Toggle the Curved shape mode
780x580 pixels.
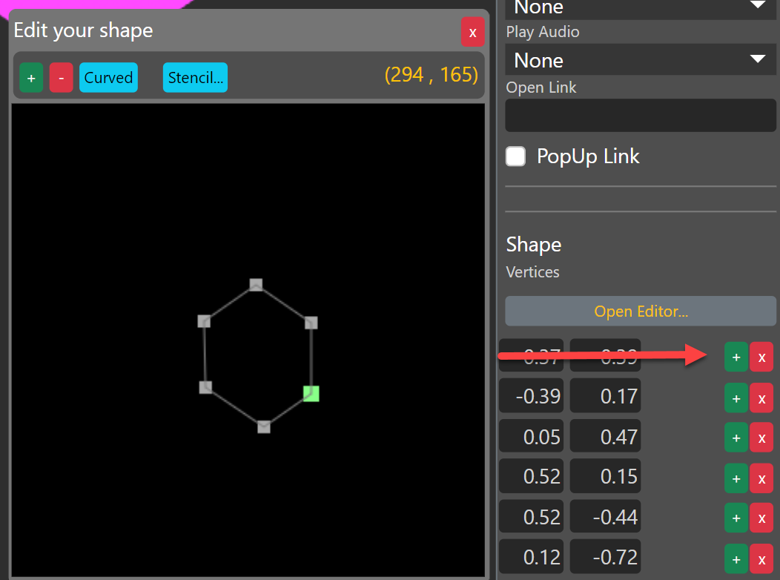point(108,78)
